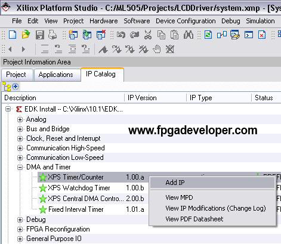Click the Undo toolbar icon
The image size is (281, 244).
tap(121, 35)
